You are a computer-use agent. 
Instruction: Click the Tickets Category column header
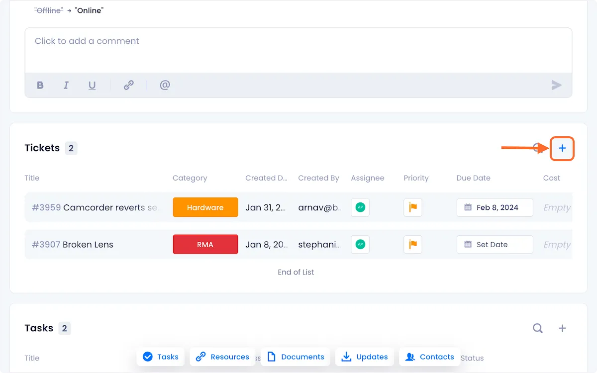[x=190, y=178]
